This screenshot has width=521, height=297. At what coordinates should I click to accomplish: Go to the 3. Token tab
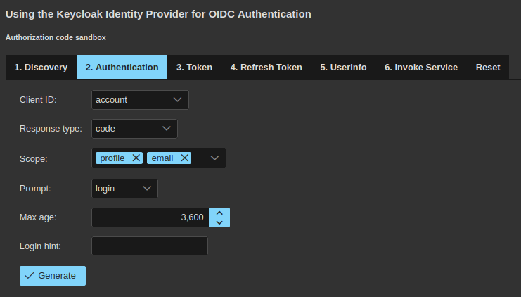tap(194, 67)
